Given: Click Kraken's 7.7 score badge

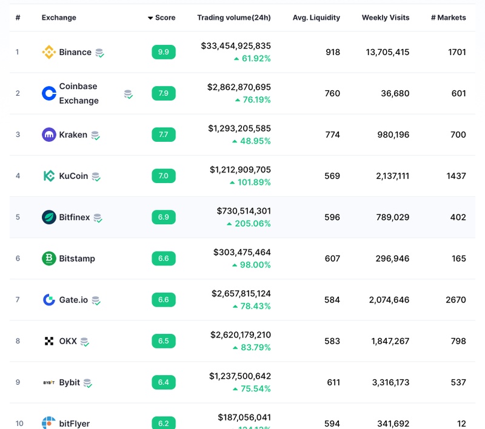Looking at the screenshot, I should 164,135.
